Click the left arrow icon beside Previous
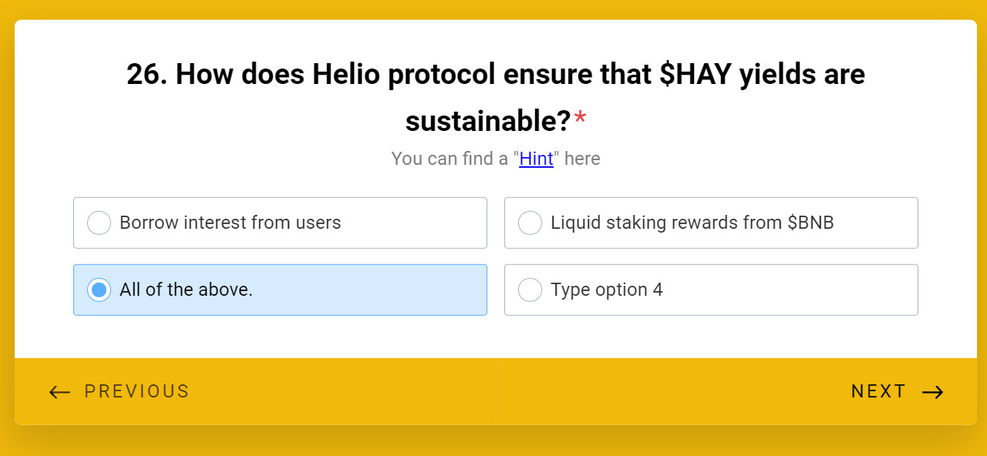 (x=59, y=393)
